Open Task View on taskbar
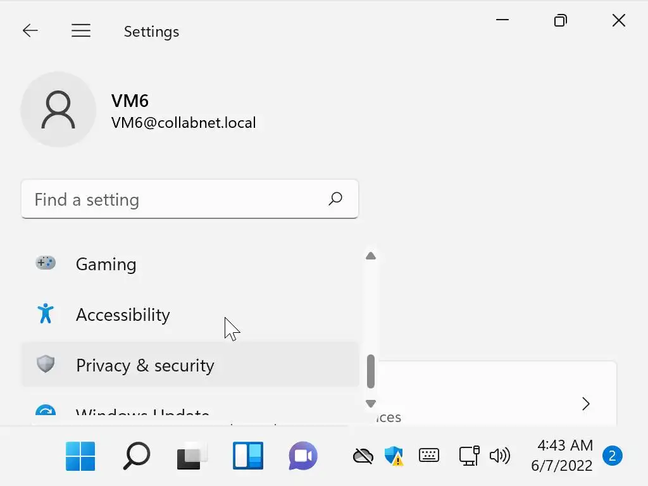This screenshot has height=486, width=648. 192,456
